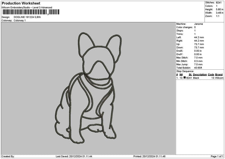Select the 'Colors: 1' entry
The width and height of the screenshot is (225, 159).
click(211, 6)
